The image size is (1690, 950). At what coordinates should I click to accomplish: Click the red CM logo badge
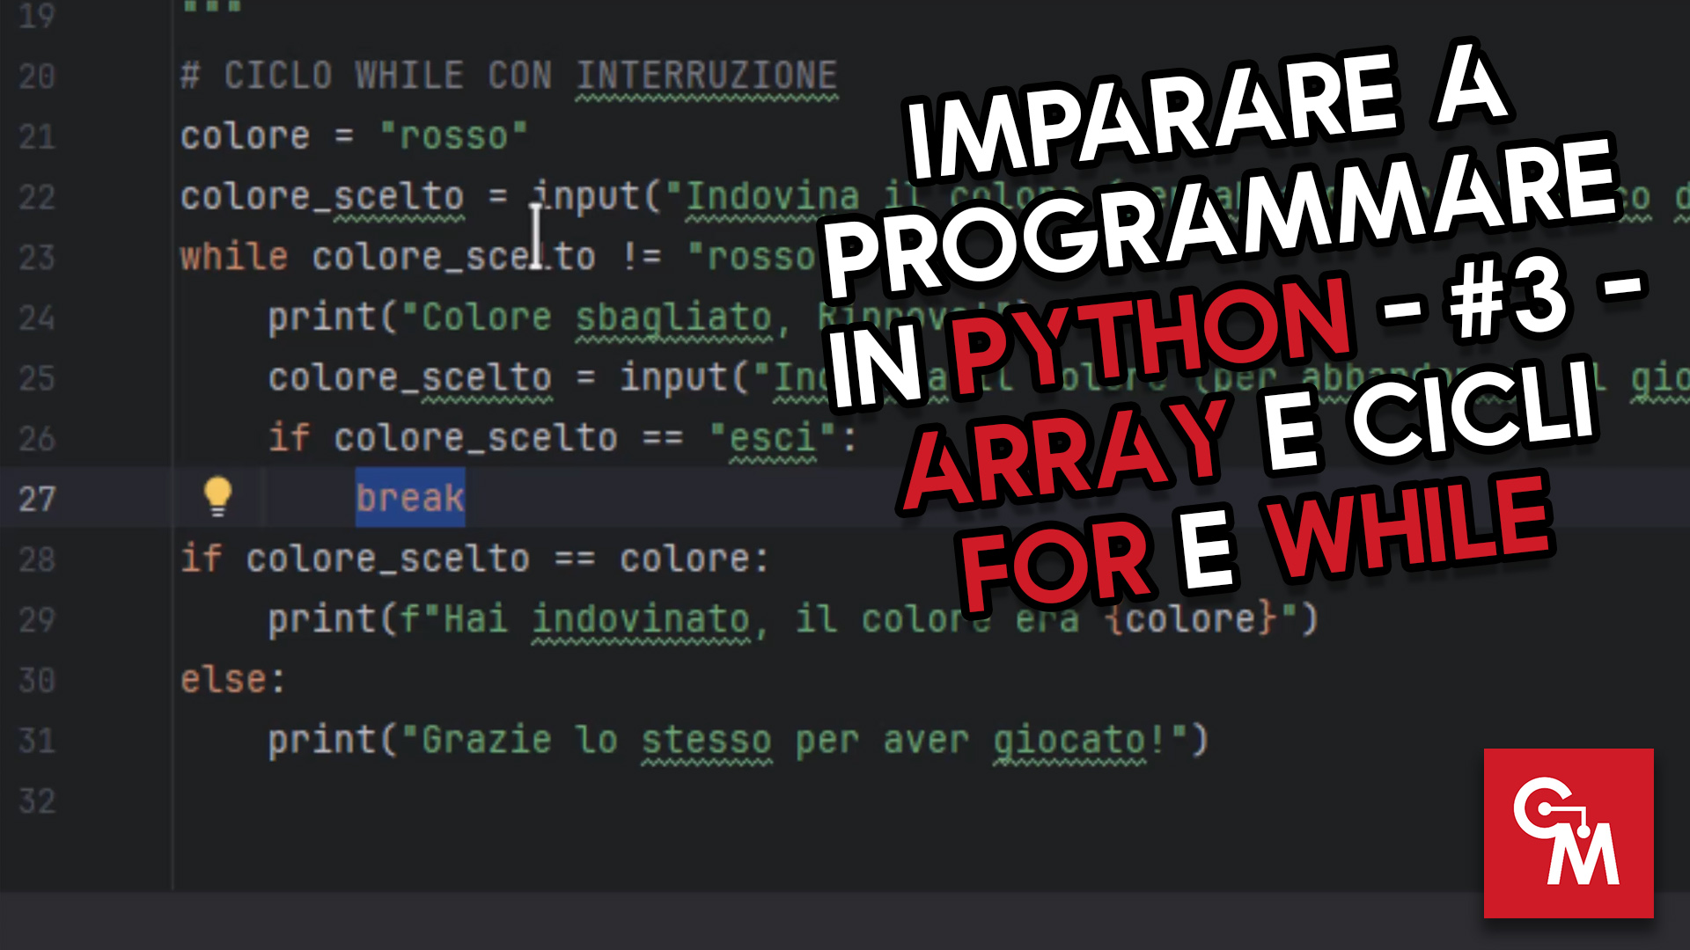pos(1568,833)
